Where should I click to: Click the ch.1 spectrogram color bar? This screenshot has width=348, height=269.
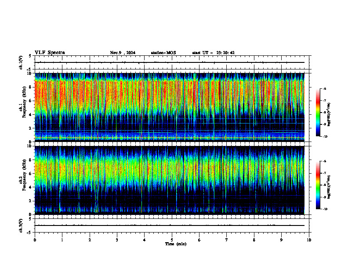click(318, 113)
